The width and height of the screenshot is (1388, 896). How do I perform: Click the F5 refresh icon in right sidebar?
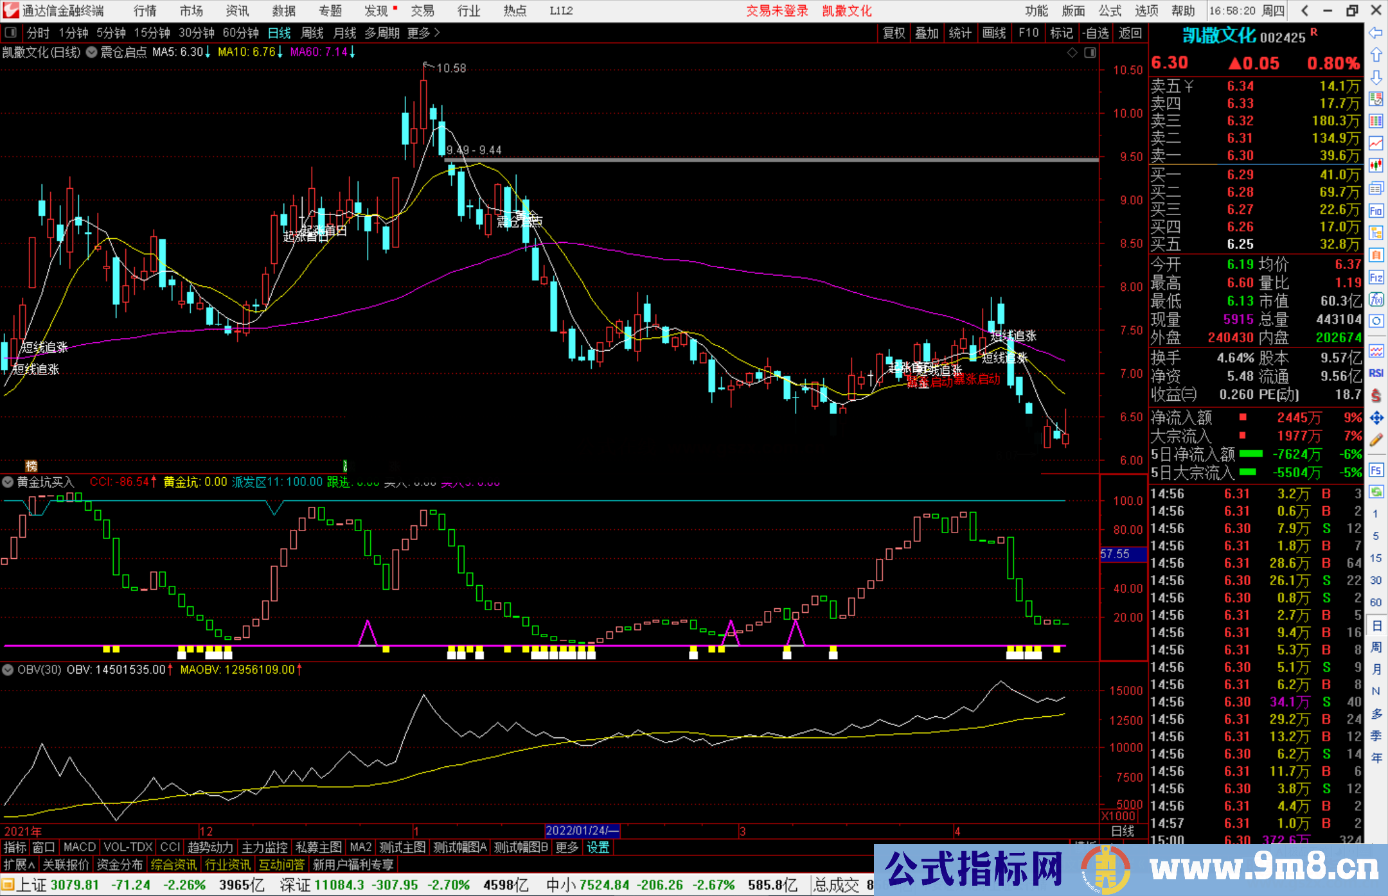[1376, 471]
